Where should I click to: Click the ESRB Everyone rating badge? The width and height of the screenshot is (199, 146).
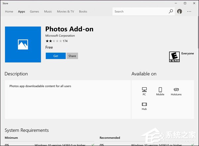click(x=174, y=56)
